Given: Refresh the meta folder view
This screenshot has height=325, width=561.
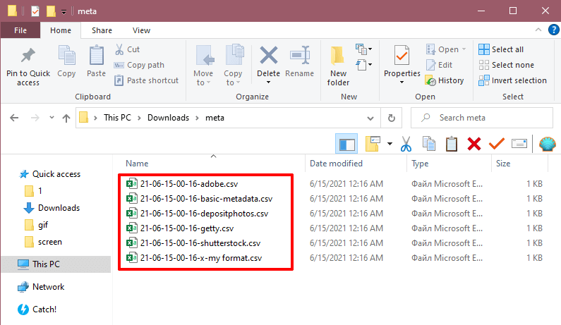Looking at the screenshot, I should point(392,118).
